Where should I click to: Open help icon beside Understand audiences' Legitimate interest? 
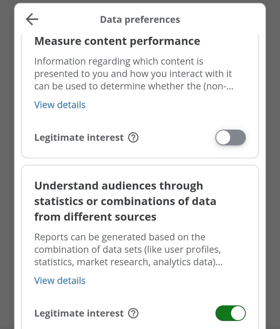pyautogui.click(x=133, y=313)
